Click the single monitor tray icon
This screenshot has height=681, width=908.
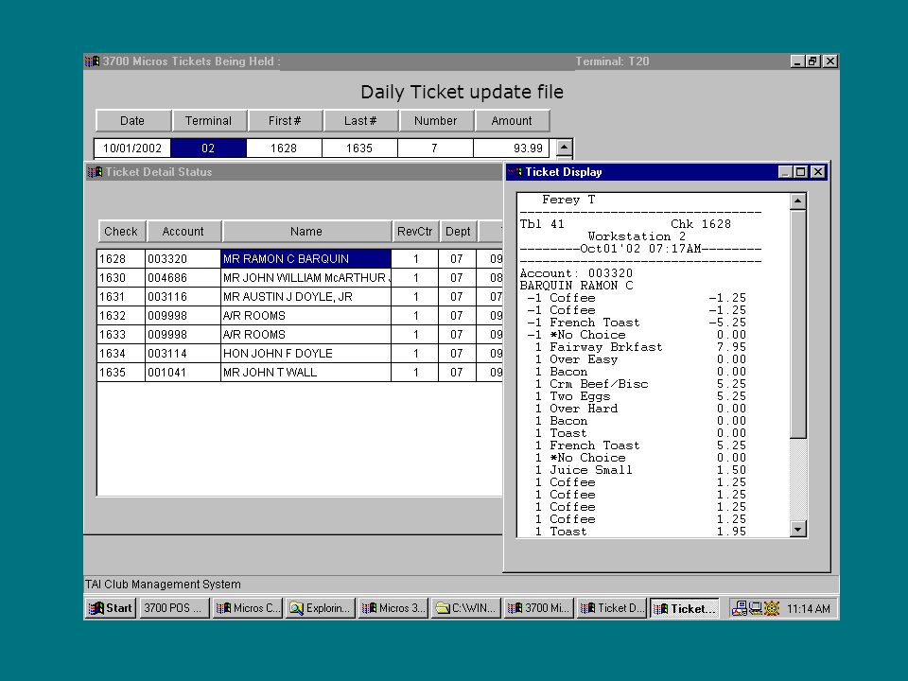(x=755, y=608)
